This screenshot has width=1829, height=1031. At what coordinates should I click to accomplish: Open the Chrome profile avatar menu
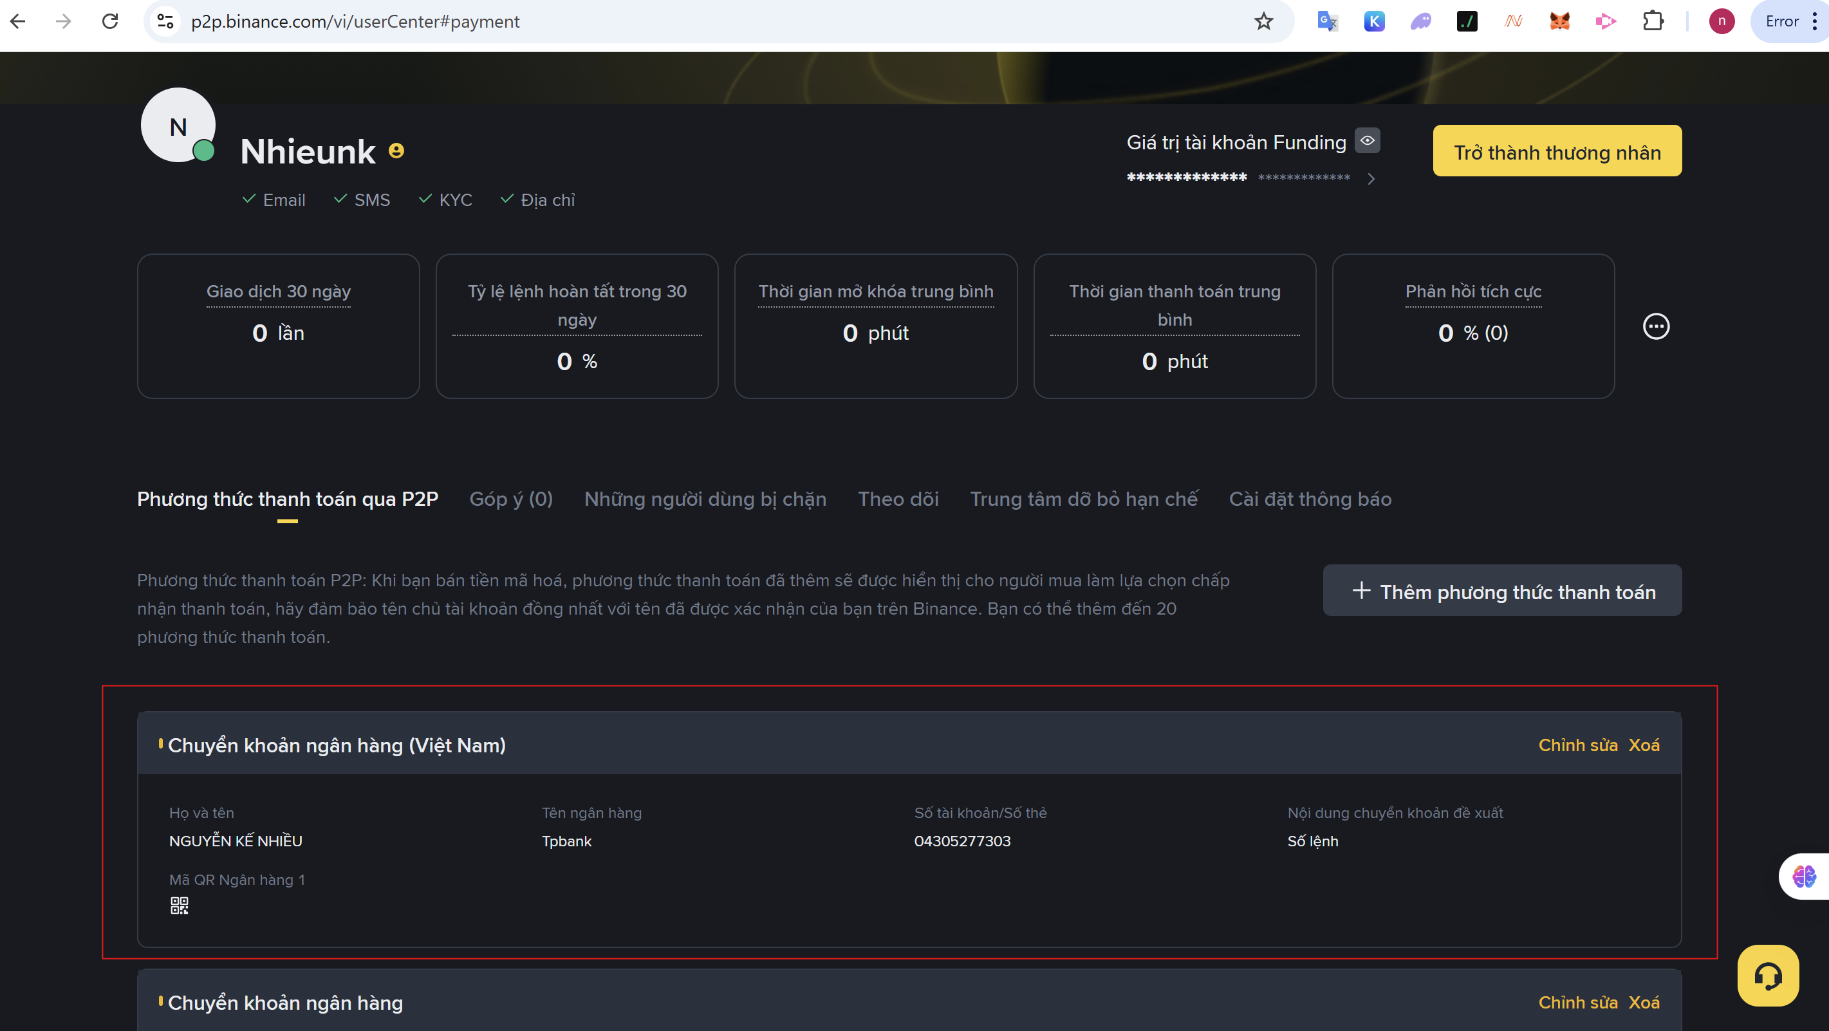[1721, 21]
